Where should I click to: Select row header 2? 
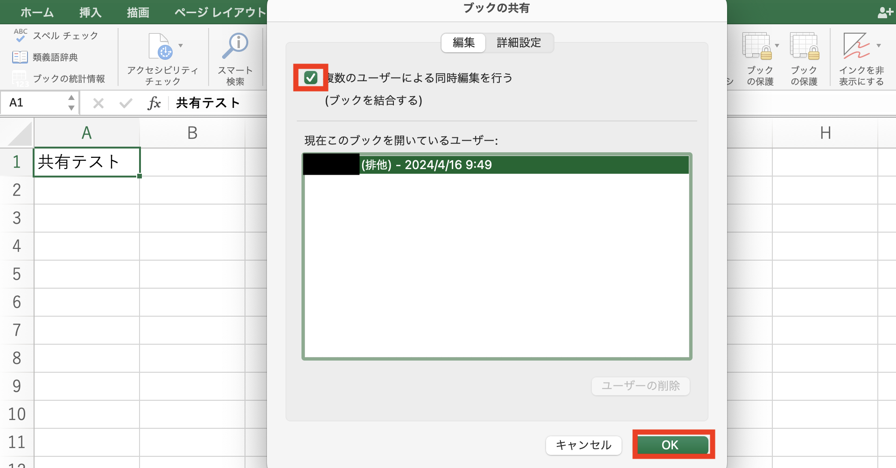tap(17, 190)
